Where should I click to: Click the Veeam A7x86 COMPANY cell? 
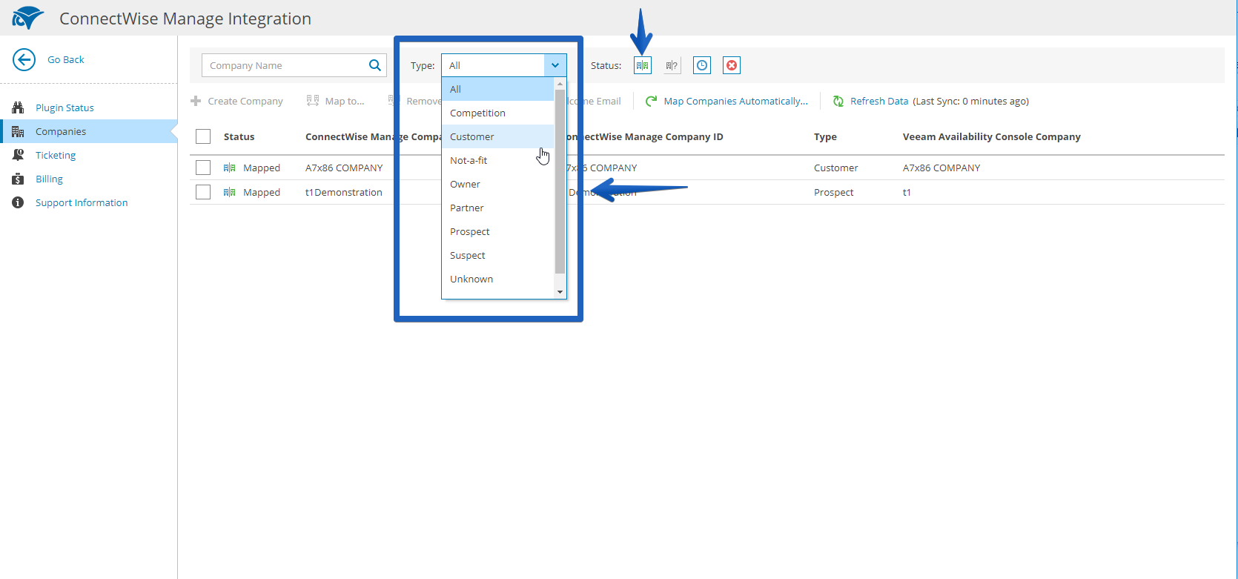coord(941,168)
